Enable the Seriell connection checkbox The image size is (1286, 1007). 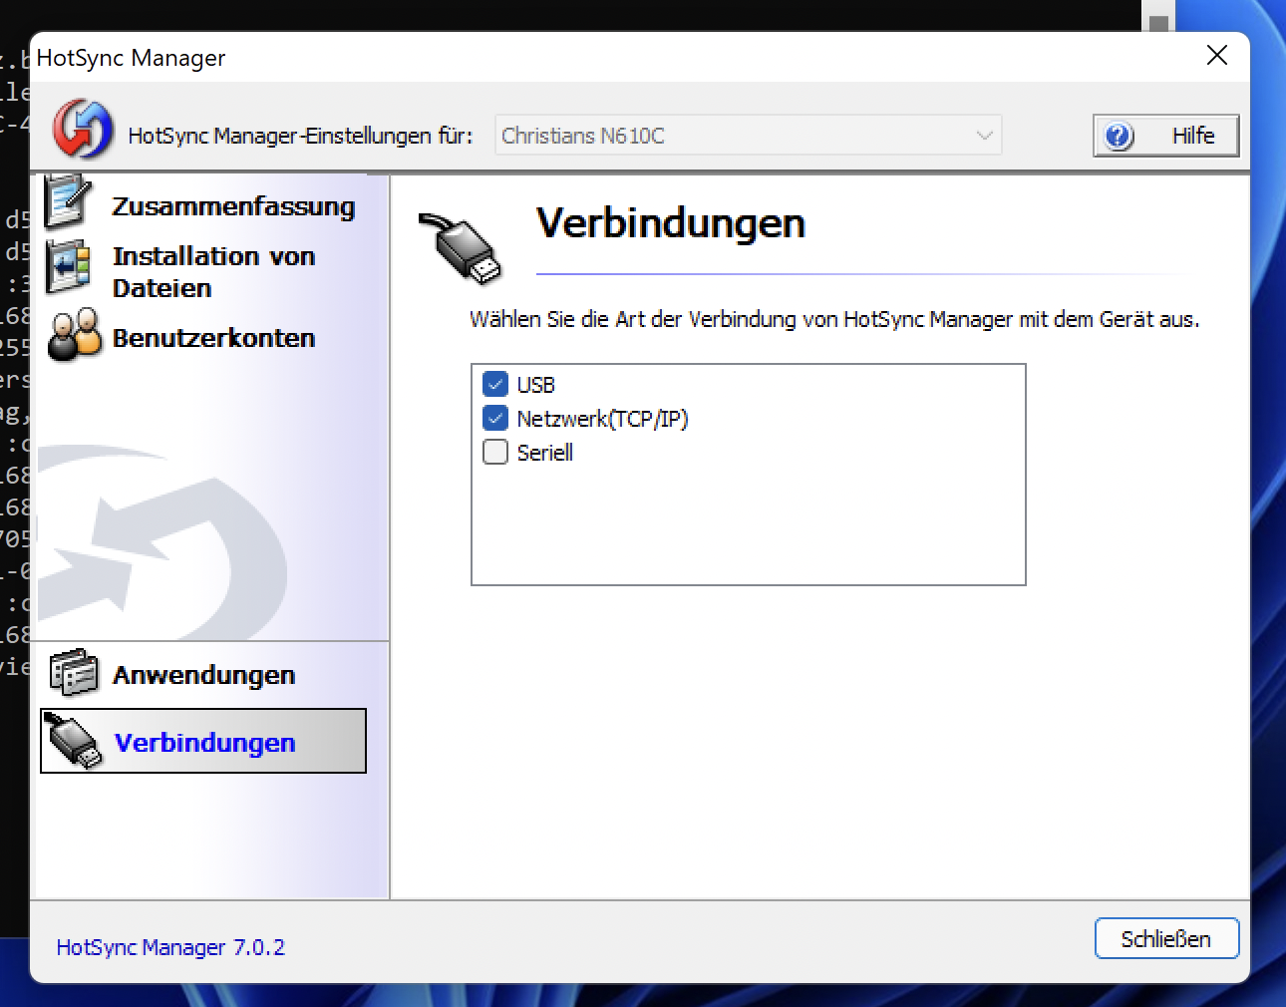click(495, 452)
